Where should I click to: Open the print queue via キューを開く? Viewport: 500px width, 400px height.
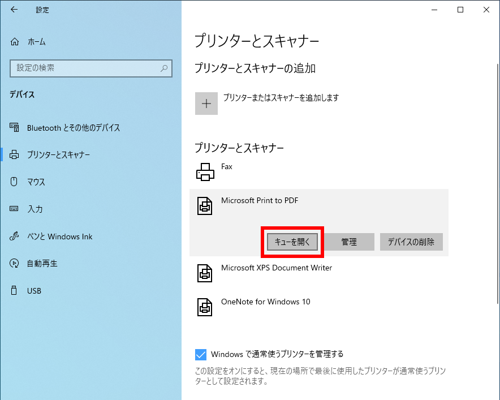(292, 242)
